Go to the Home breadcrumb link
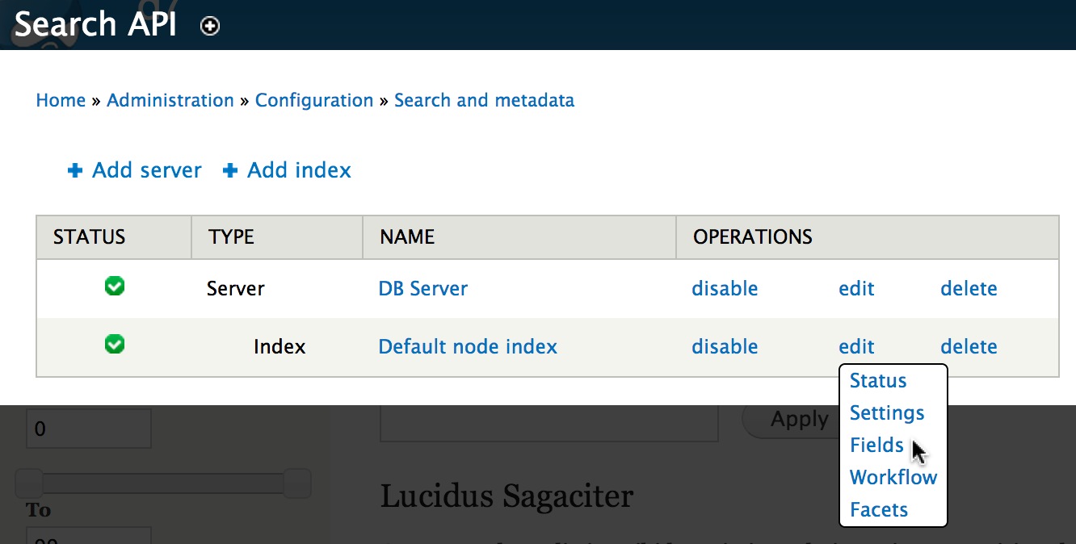 [61, 100]
